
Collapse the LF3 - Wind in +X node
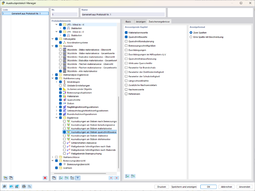[56, 24]
